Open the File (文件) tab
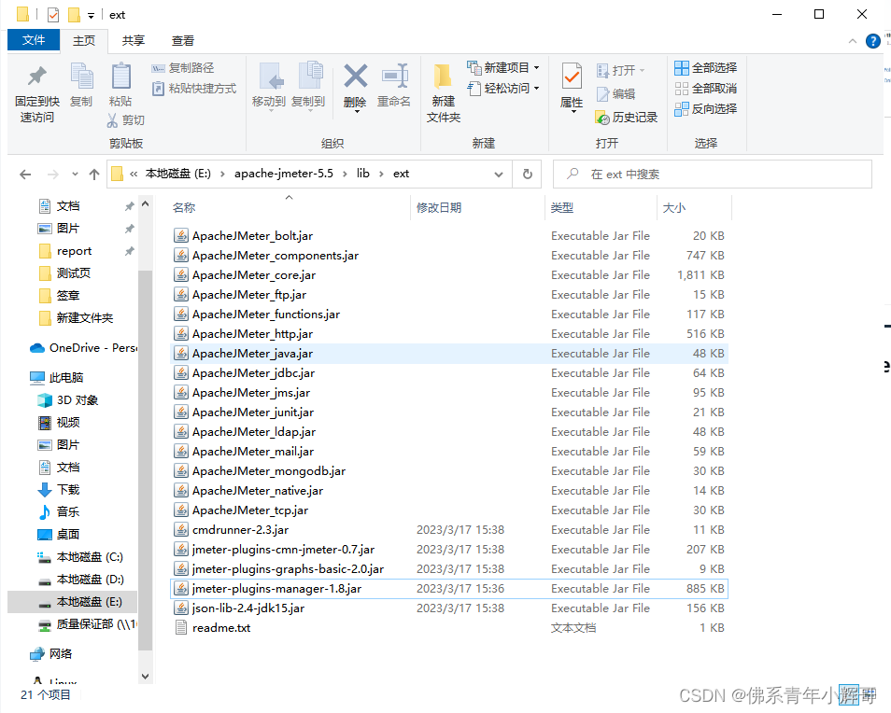 [x=34, y=40]
